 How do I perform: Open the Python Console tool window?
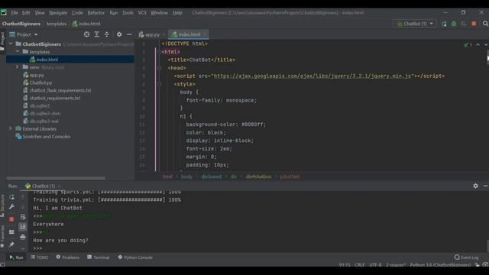coord(135,257)
